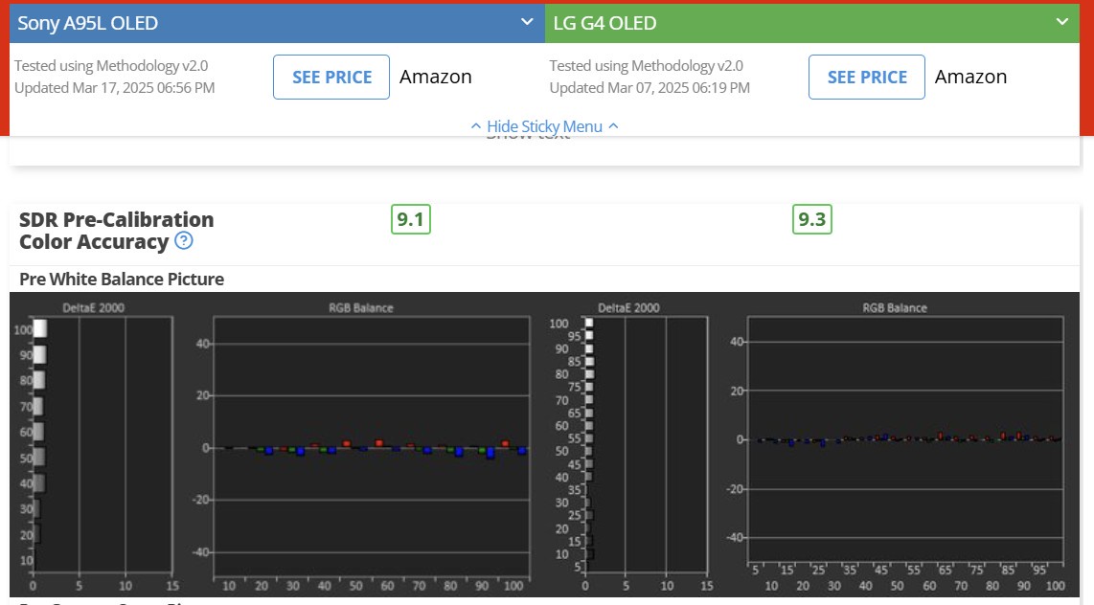Open the Sony A95L pre white balance chart

tap(277, 445)
